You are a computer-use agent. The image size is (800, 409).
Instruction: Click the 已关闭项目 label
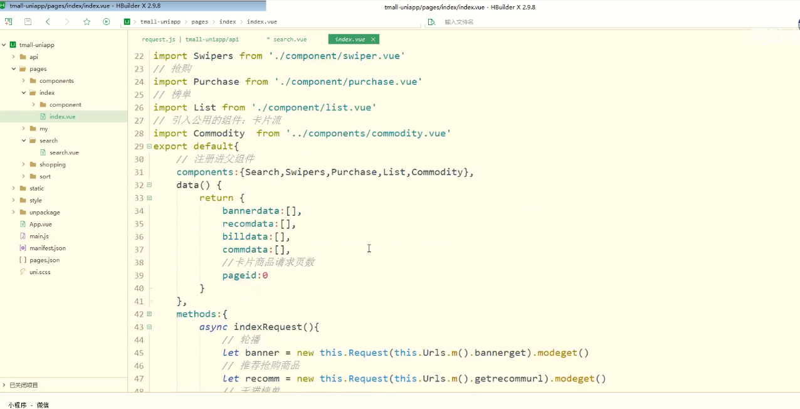[x=24, y=385]
